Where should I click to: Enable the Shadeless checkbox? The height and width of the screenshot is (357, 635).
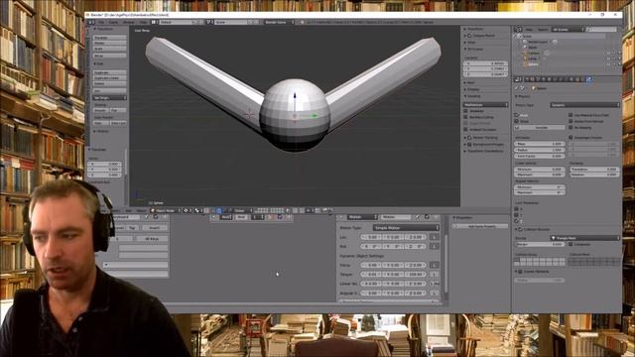(x=465, y=111)
